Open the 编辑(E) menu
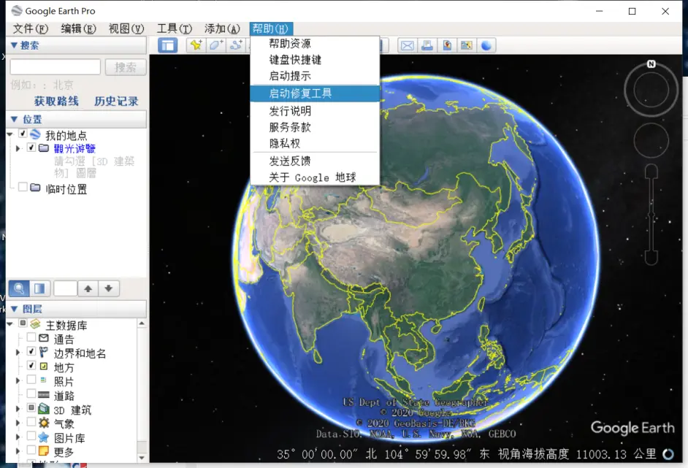The height and width of the screenshot is (468, 688). tap(78, 29)
